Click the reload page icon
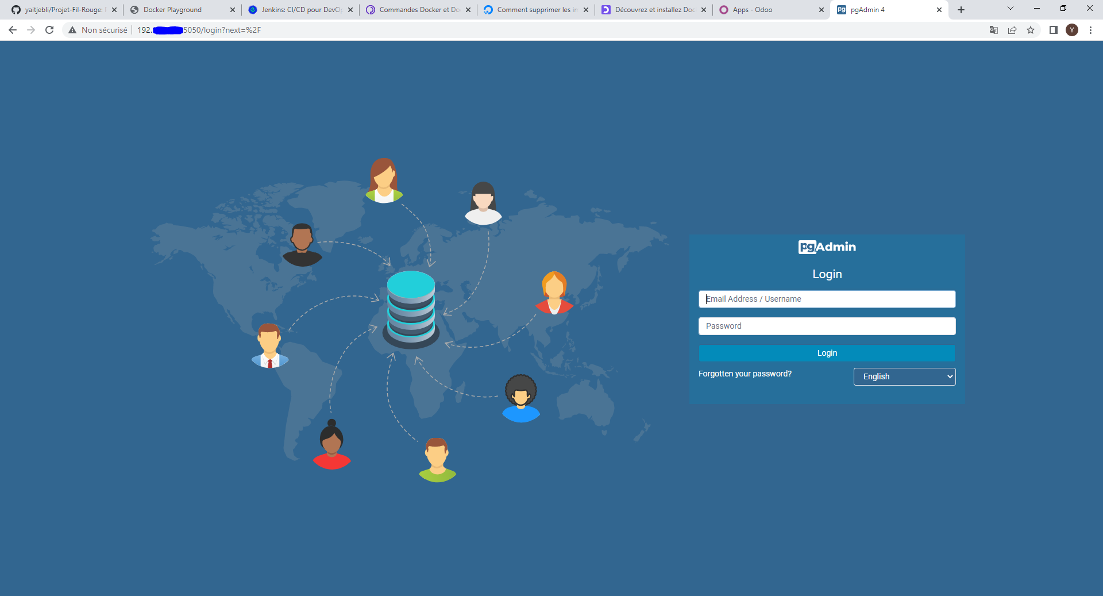Screen dimensions: 1103x596 pyautogui.click(x=49, y=30)
